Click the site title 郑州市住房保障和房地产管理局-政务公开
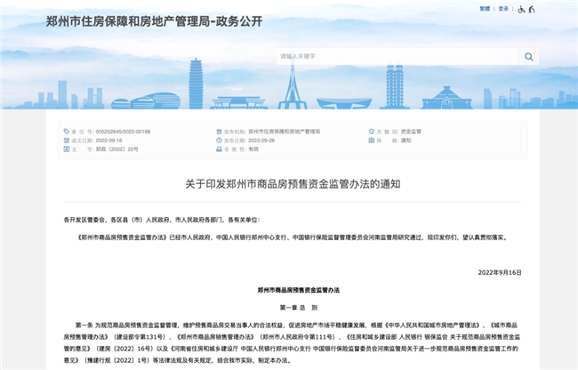578x370 pixels. [x=154, y=21]
